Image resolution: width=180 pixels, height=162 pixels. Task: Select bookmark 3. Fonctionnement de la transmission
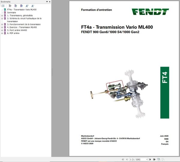coord(24,24)
